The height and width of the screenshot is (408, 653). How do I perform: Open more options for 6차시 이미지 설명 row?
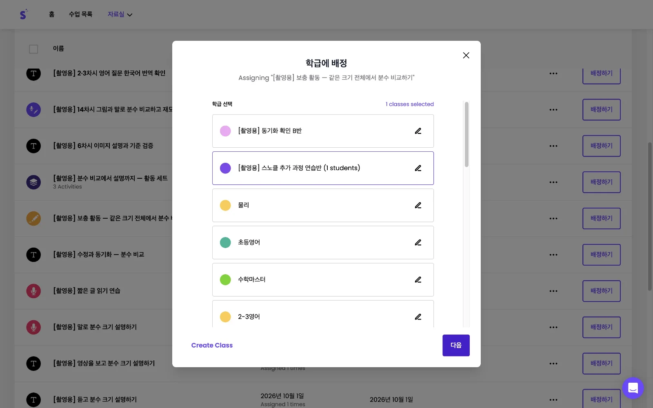pyautogui.click(x=553, y=146)
